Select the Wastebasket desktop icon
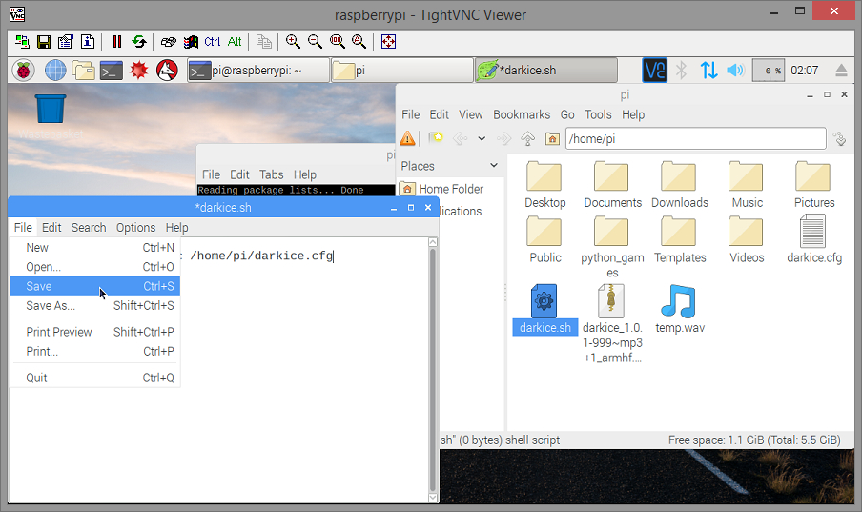Viewport: 862px width, 512px height. coord(51,116)
